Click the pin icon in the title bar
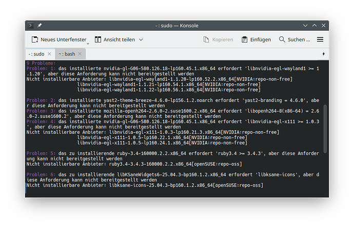Viewport: 354px width, 227px height. point(40,25)
